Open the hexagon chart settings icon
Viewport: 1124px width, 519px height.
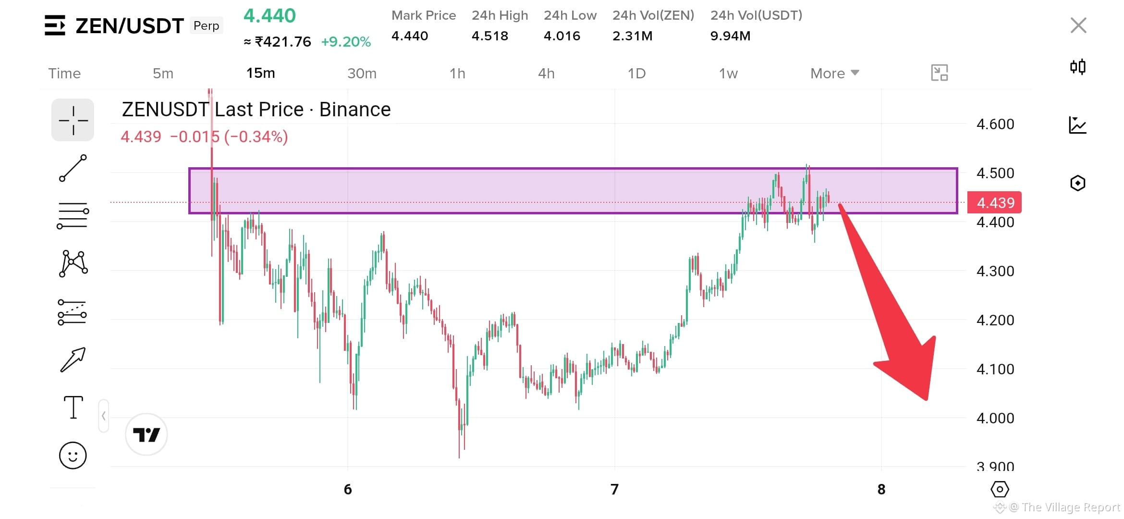1078,183
